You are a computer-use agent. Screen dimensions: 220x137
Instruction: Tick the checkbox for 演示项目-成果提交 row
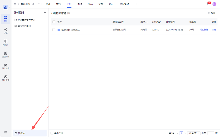[x=54, y=30]
